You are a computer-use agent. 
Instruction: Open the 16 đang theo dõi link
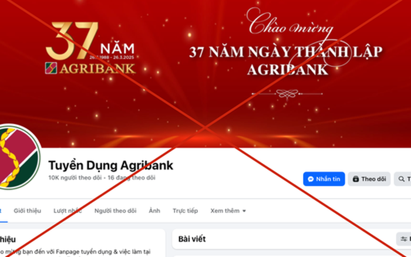click(x=132, y=178)
